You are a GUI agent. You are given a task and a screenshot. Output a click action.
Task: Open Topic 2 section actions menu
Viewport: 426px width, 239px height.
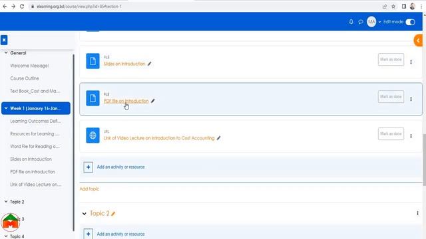417,214
